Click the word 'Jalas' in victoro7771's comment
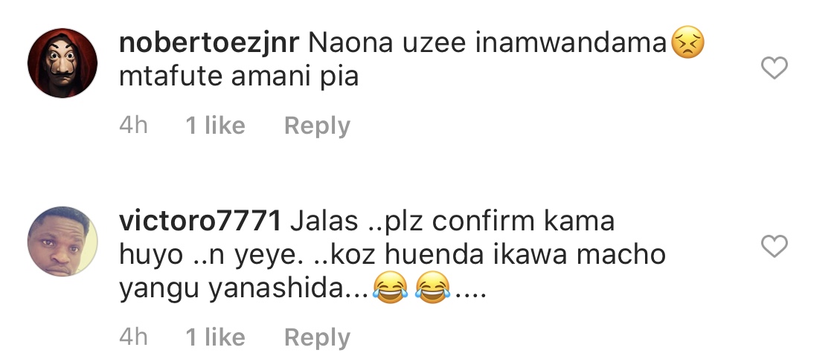The width and height of the screenshot is (837, 353). click(324, 221)
